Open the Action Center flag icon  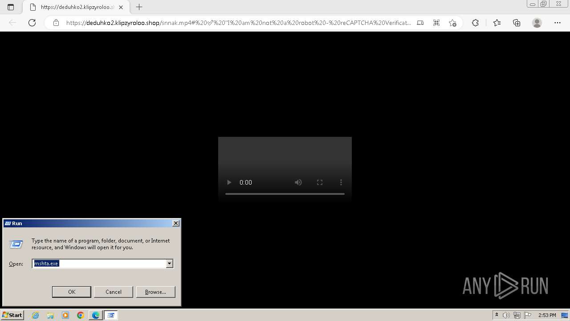(x=528, y=315)
